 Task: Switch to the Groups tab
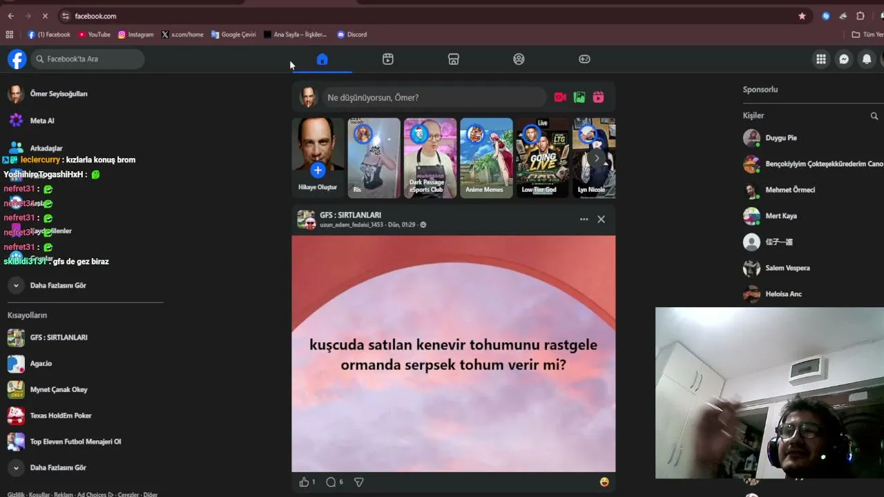pos(519,59)
